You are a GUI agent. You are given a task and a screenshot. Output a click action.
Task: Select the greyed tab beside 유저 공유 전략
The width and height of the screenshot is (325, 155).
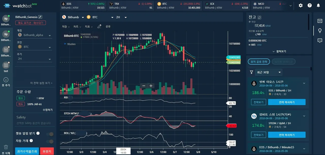(283, 62)
